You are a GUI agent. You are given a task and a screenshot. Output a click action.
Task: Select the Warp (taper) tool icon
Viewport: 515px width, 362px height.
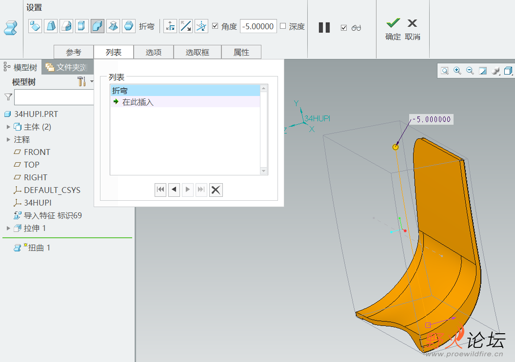[51, 26]
